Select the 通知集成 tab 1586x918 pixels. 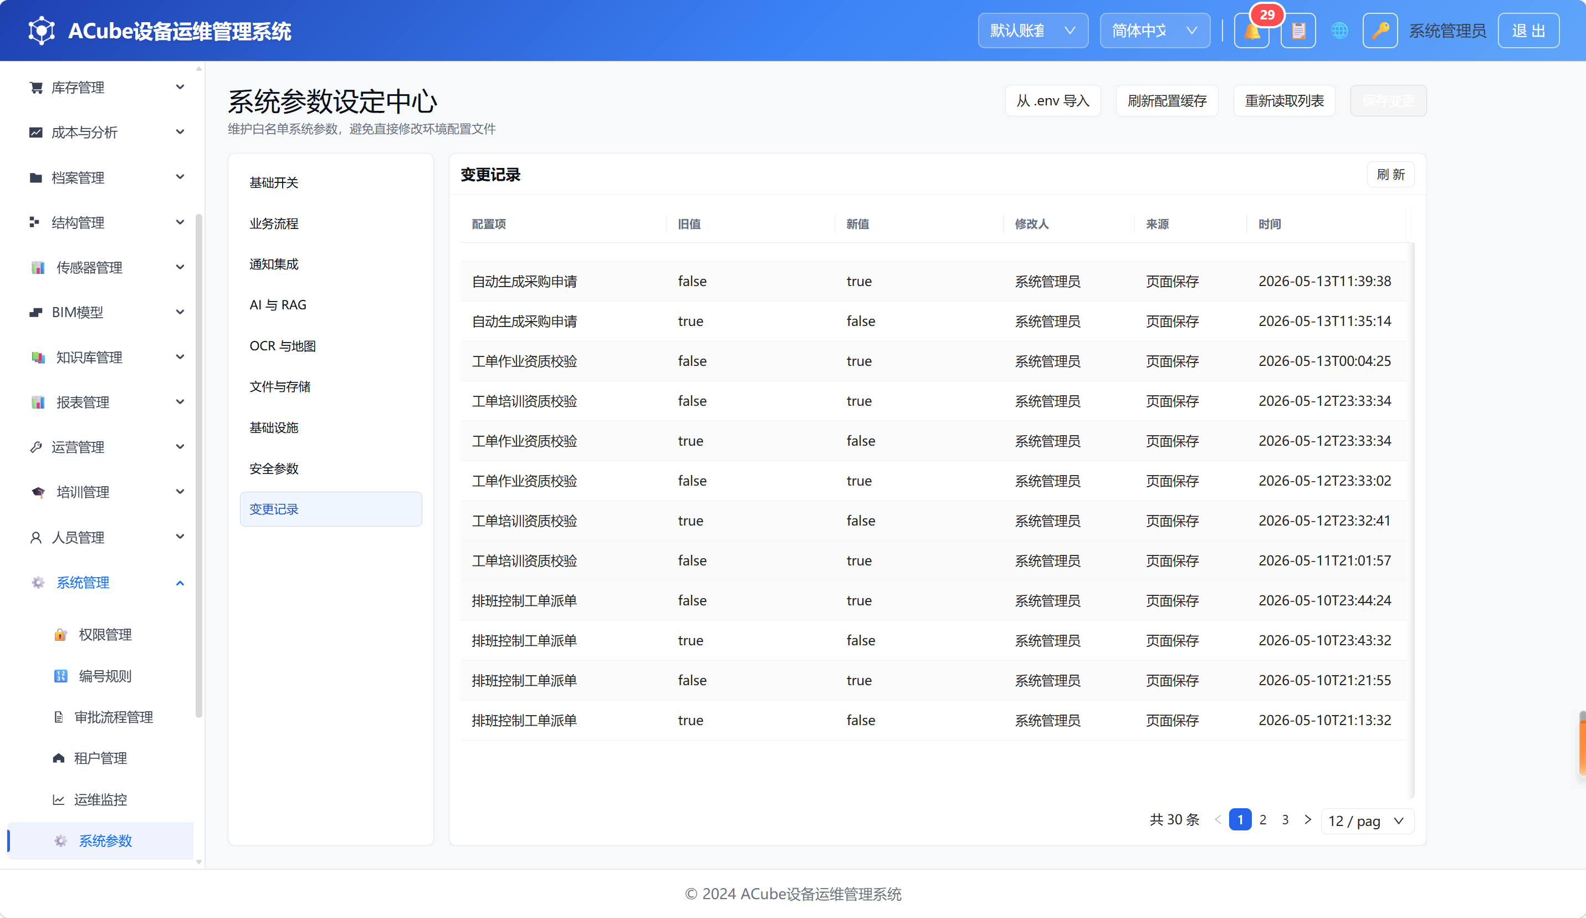pyautogui.click(x=330, y=264)
